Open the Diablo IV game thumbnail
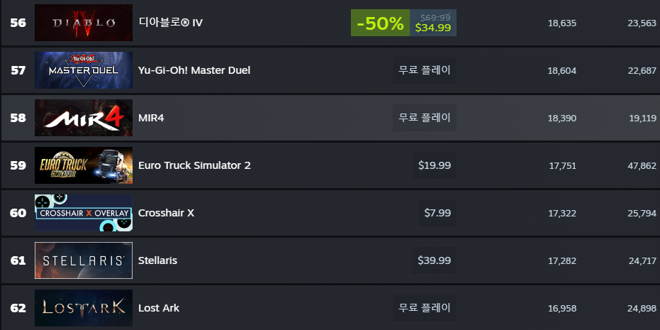Viewport: 660px width, 330px height. pyautogui.click(x=84, y=23)
